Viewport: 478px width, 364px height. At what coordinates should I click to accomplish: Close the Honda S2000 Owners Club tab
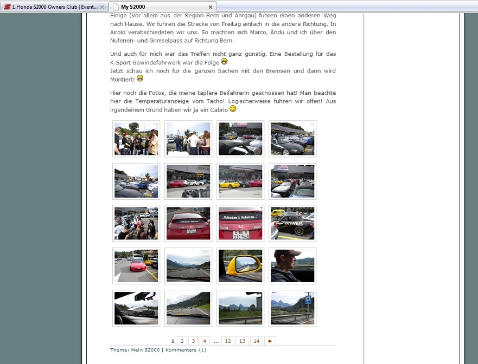coord(102,7)
